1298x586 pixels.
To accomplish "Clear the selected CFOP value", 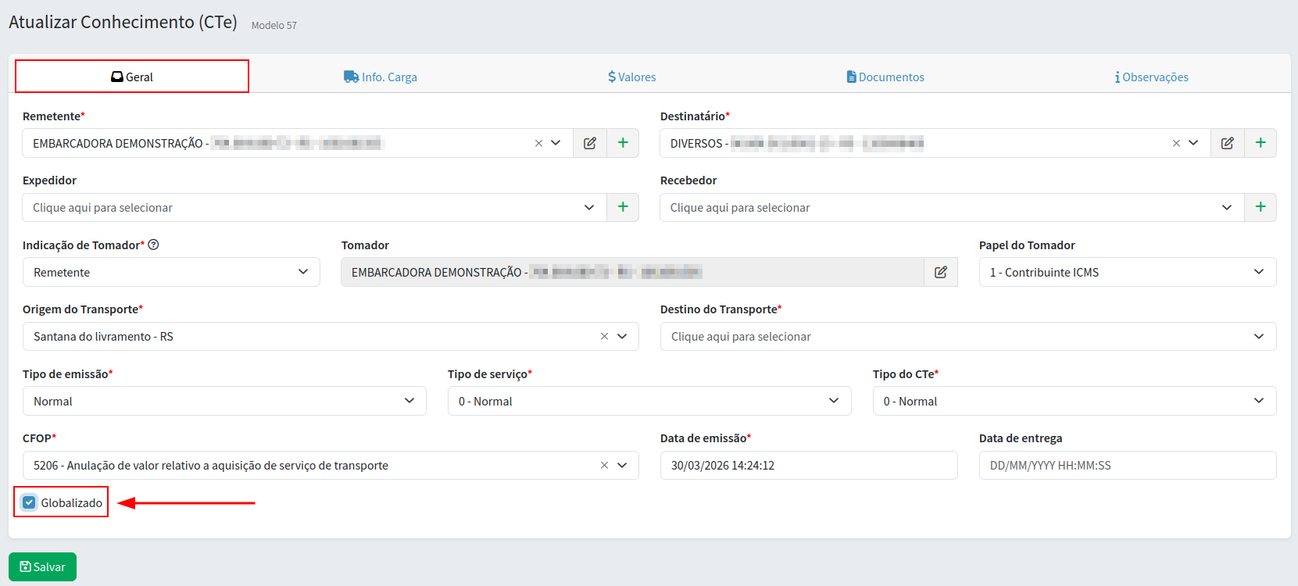I will click(x=604, y=466).
